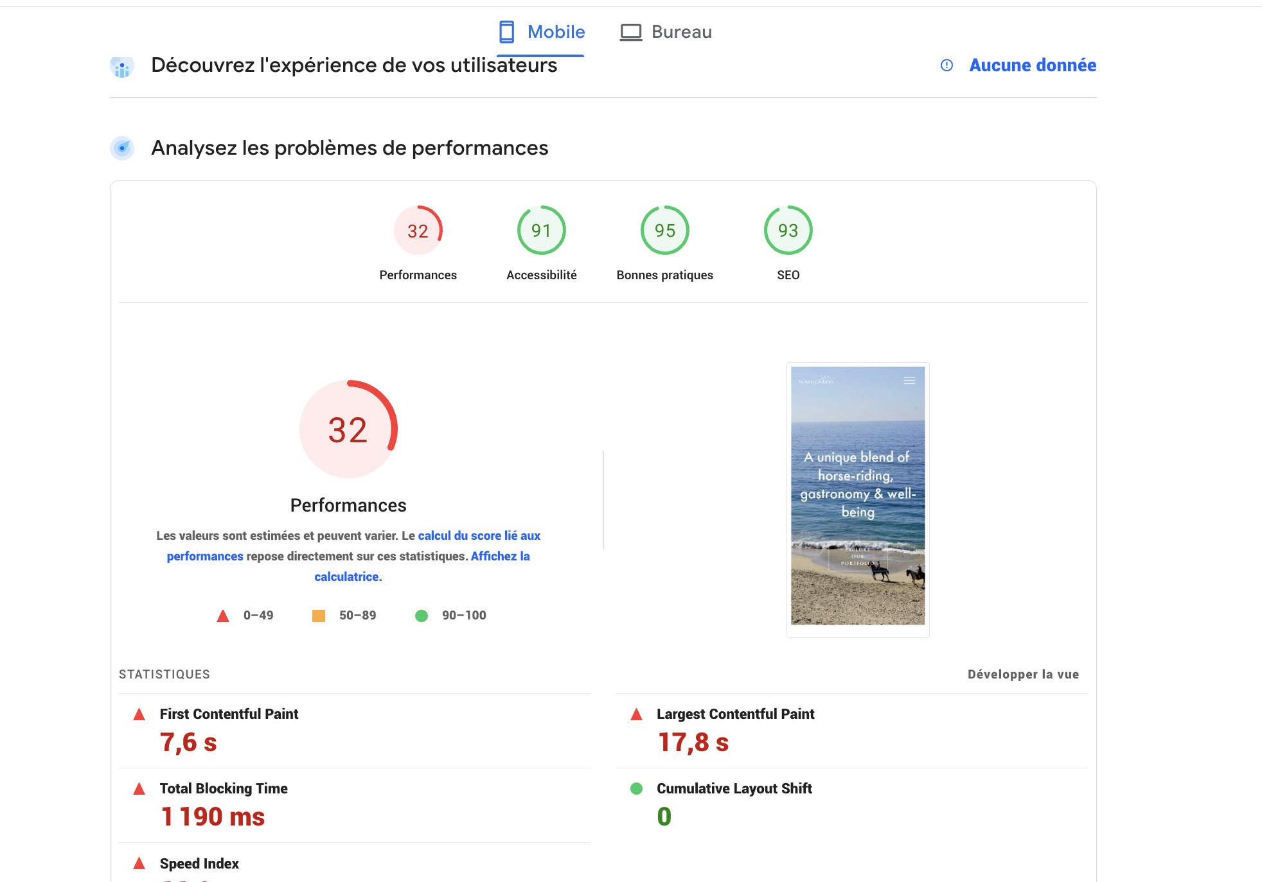Screen dimensions: 1262x882
Task: Switch to the Bureau tab
Action: tap(666, 32)
